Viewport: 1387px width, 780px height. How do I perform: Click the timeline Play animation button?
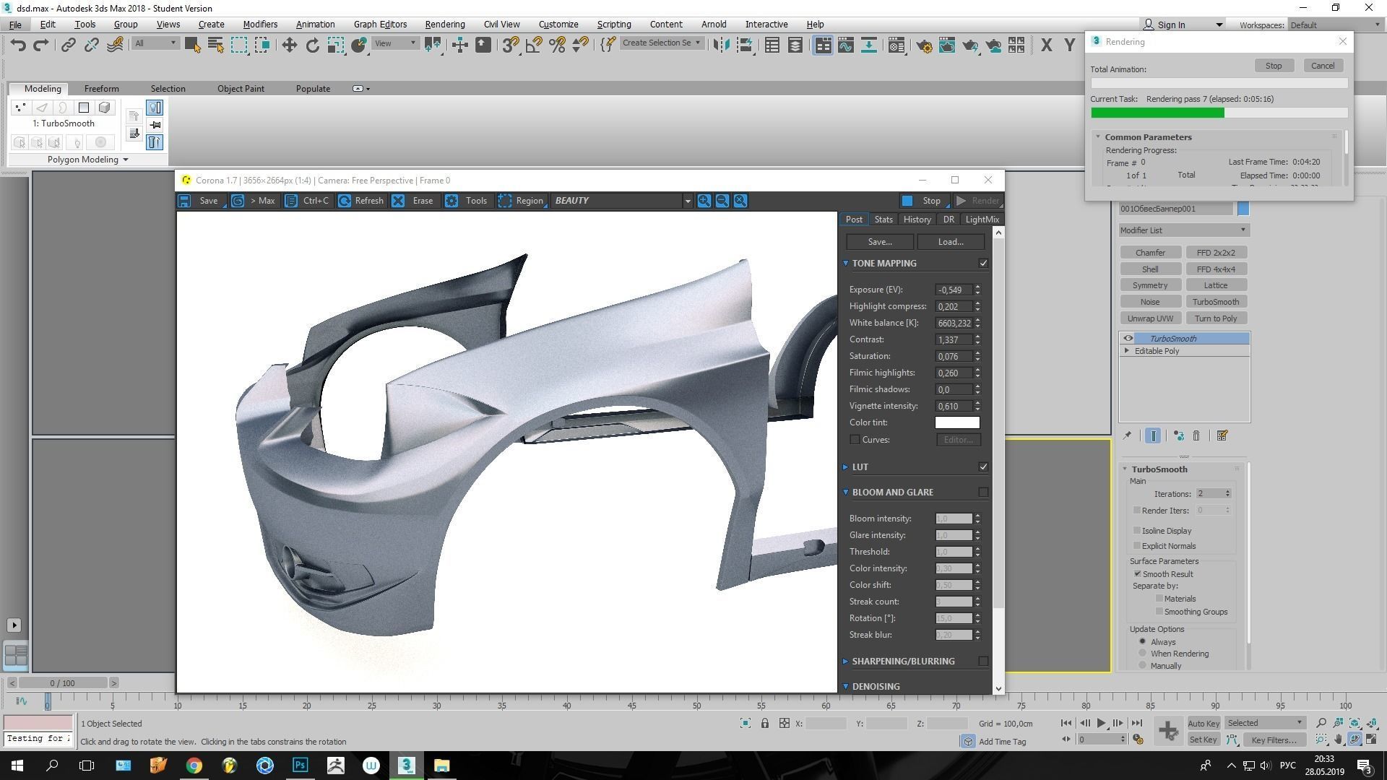point(1101,723)
